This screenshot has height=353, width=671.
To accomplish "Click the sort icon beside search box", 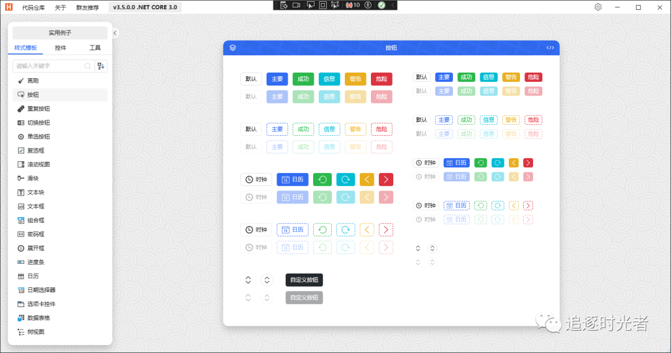I will click(101, 66).
